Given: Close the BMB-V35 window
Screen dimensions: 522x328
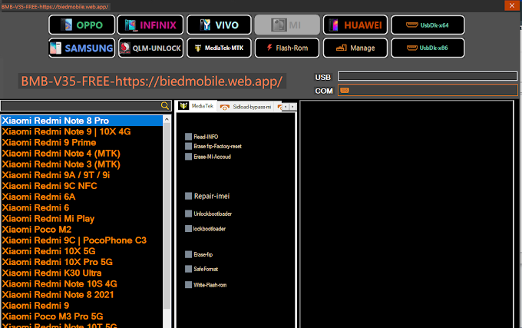Looking at the screenshot, I should click(512, 5).
